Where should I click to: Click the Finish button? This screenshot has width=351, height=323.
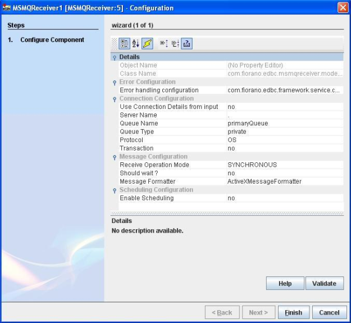(294, 312)
